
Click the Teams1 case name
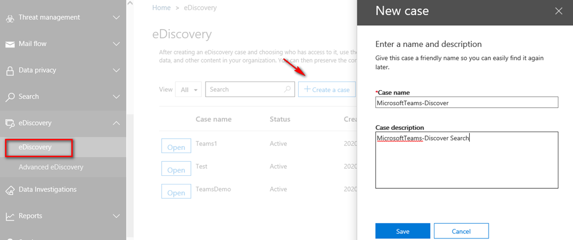click(207, 143)
